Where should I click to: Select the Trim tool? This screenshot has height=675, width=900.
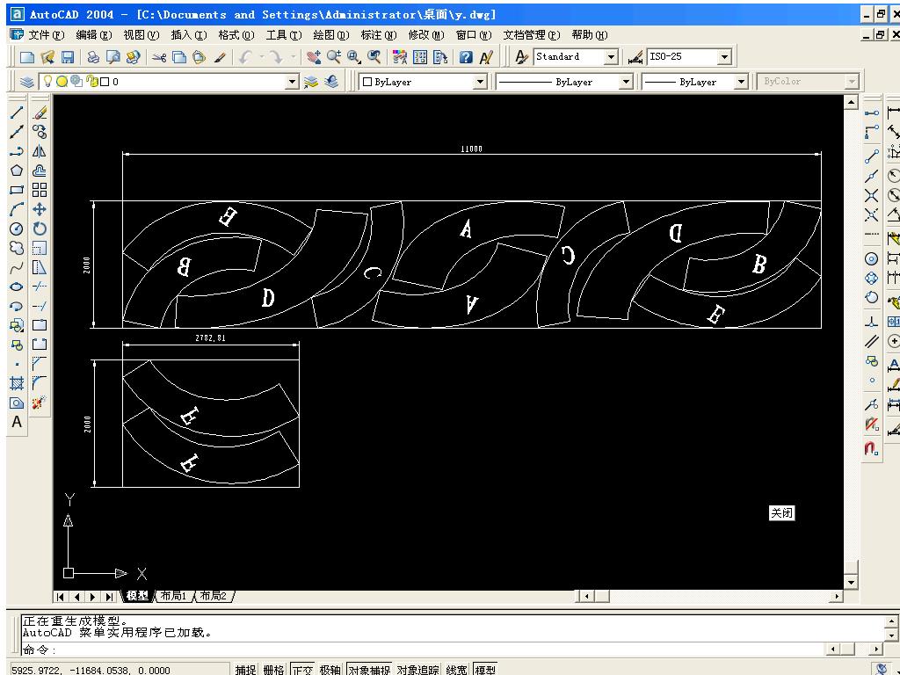point(40,287)
